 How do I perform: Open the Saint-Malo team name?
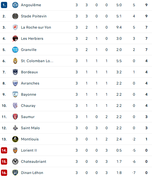pos(30,128)
